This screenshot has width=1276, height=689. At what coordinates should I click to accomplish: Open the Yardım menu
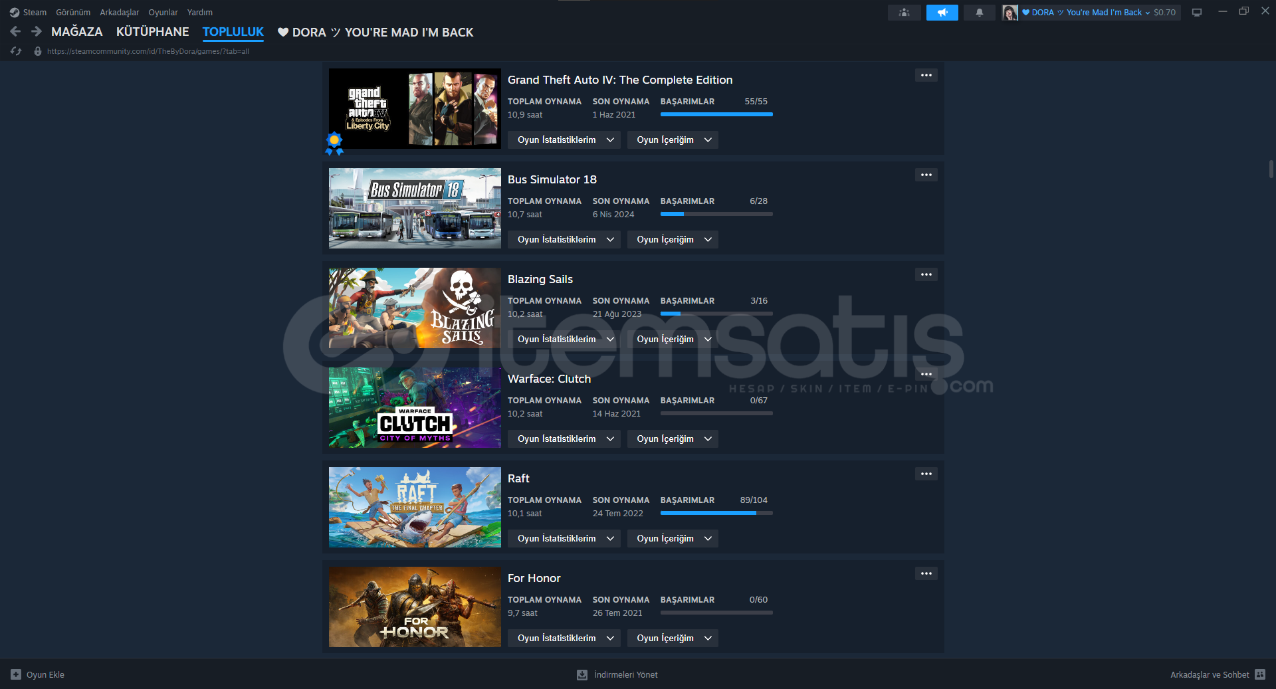pos(200,13)
